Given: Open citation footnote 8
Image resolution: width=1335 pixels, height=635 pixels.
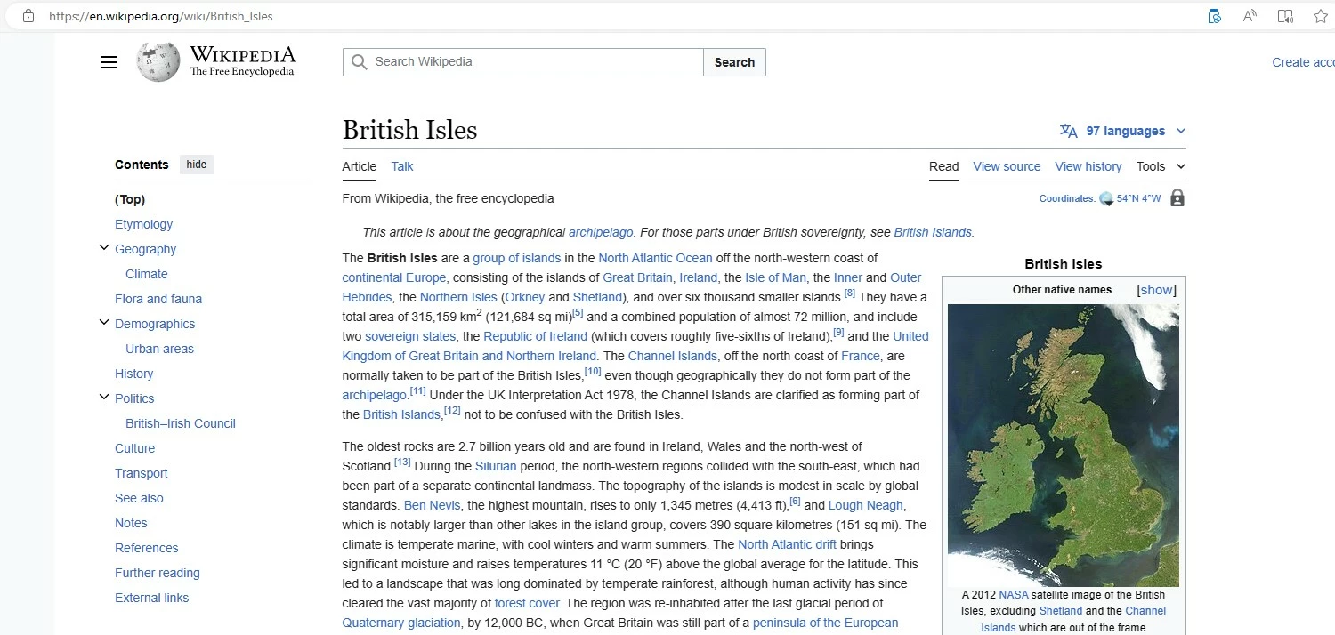Looking at the screenshot, I should coord(849,293).
